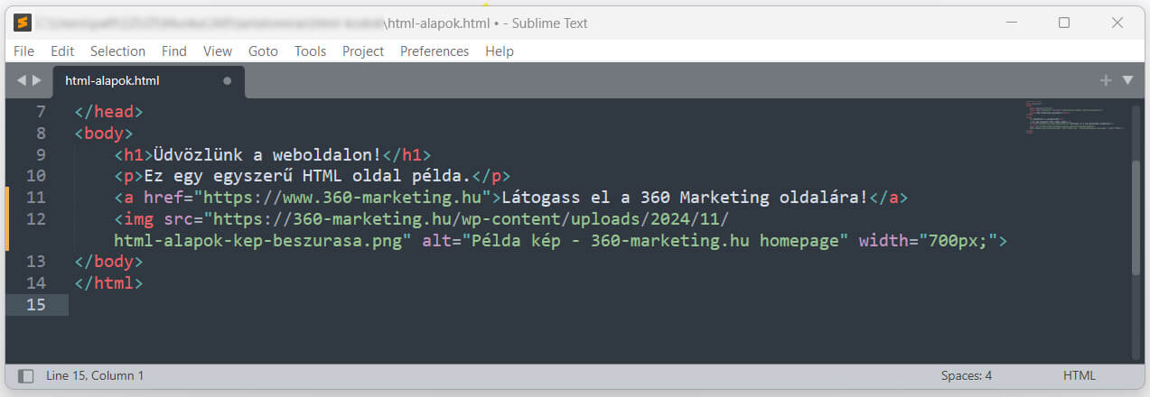Click the vertical scrollbar of the editor

point(1136,217)
